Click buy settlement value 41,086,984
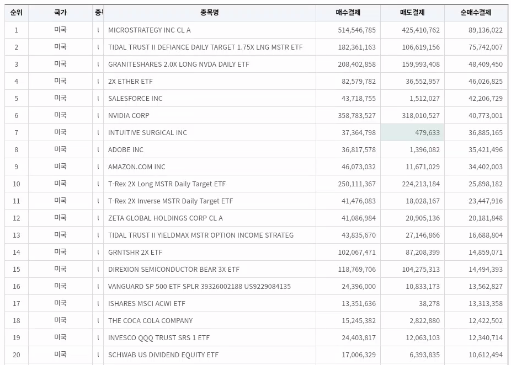The width and height of the screenshot is (511, 365). [359, 218]
